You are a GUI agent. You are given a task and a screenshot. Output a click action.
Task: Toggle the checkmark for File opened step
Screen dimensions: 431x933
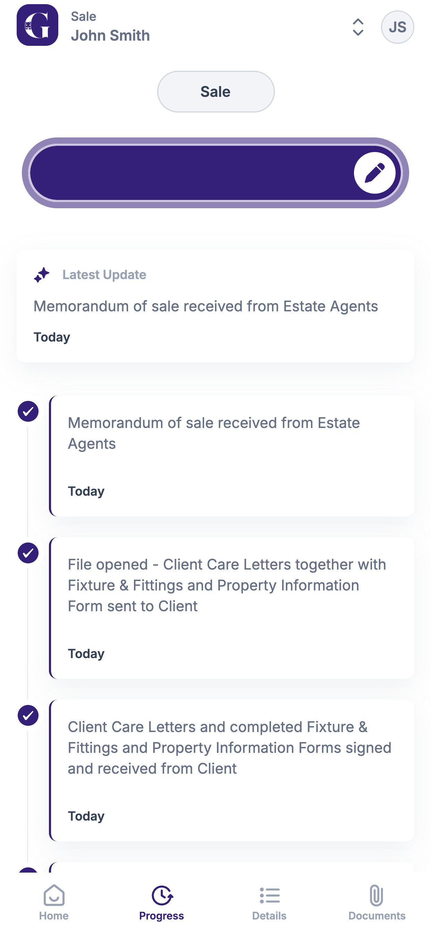(28, 553)
